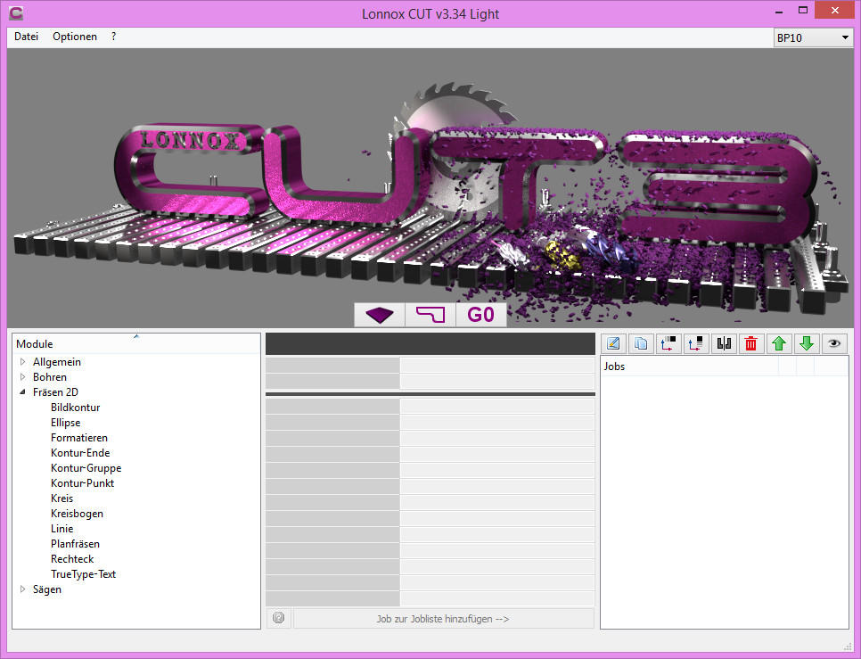The width and height of the screenshot is (861, 659).
Task: Select the Kontur-Gruppe module
Action: coord(86,468)
